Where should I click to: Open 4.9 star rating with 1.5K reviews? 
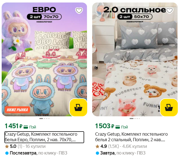[121, 146]
